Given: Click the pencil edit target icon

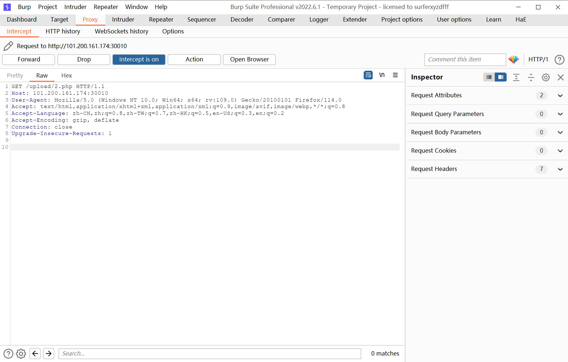Looking at the screenshot, I should [8, 46].
